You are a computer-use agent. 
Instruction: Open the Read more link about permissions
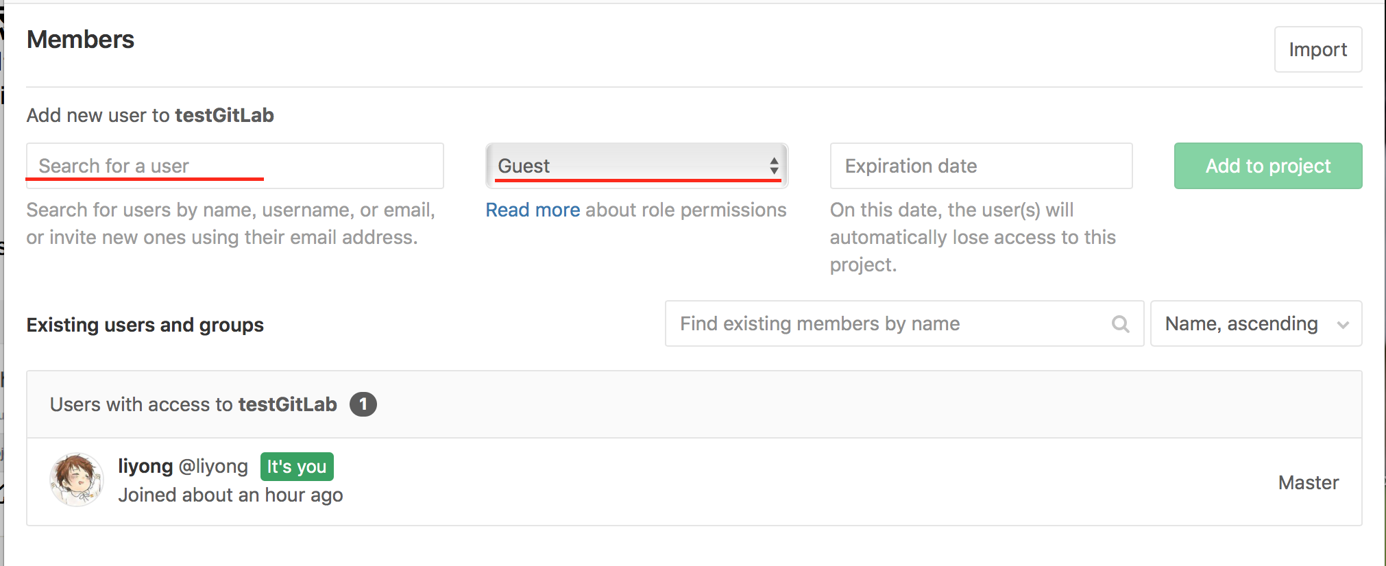[533, 210]
